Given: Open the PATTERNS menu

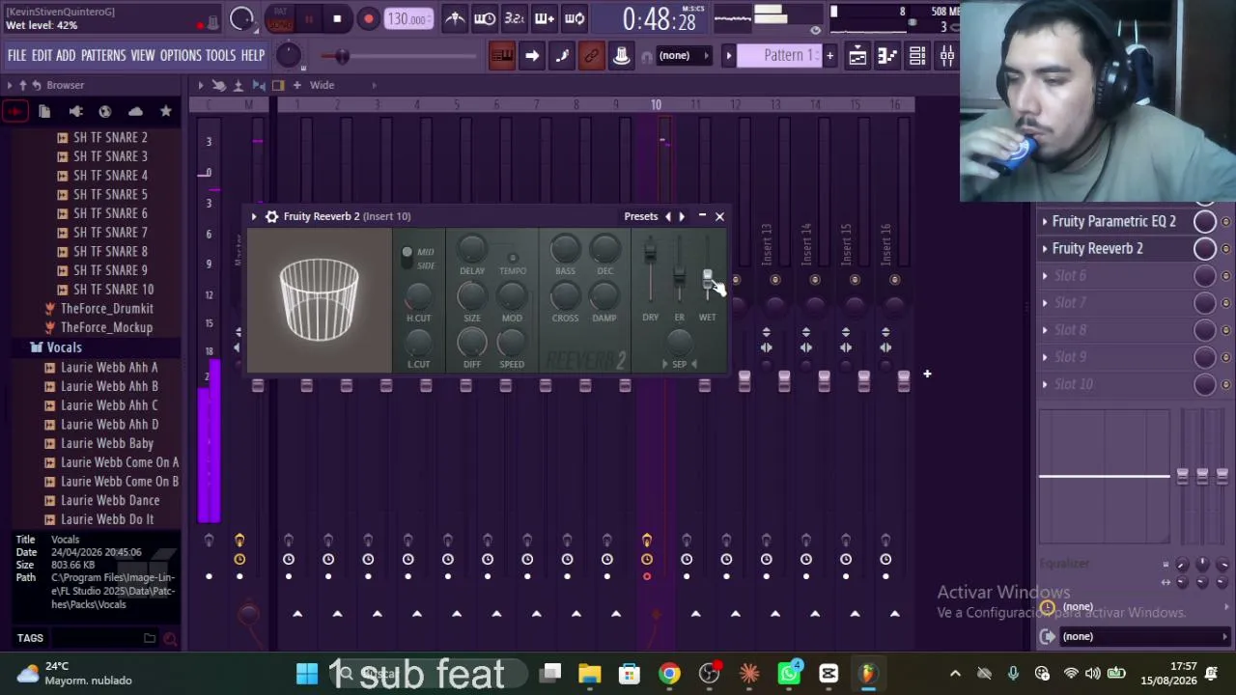Looking at the screenshot, I should (103, 56).
